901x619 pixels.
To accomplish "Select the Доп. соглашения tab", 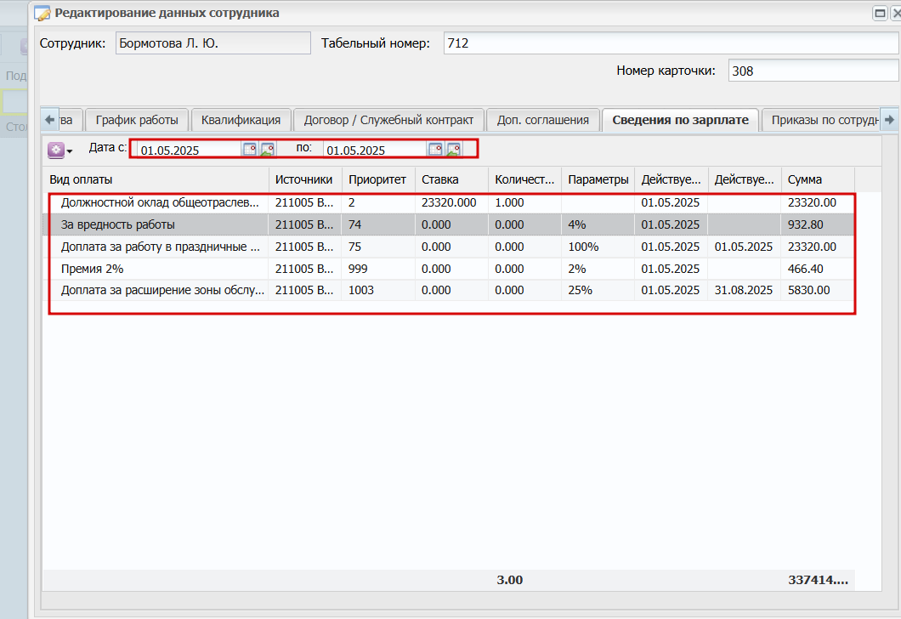I will (x=543, y=120).
